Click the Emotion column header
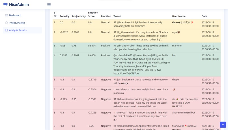The width and height of the screenshot is (228, 130). tap(106, 16)
